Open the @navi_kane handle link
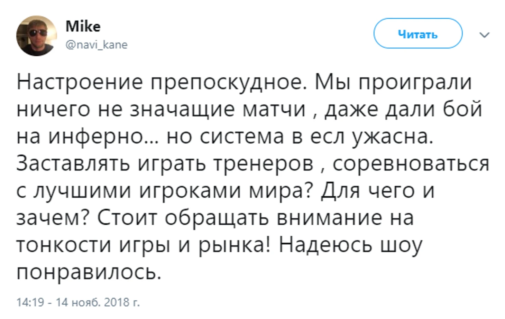 point(97,45)
